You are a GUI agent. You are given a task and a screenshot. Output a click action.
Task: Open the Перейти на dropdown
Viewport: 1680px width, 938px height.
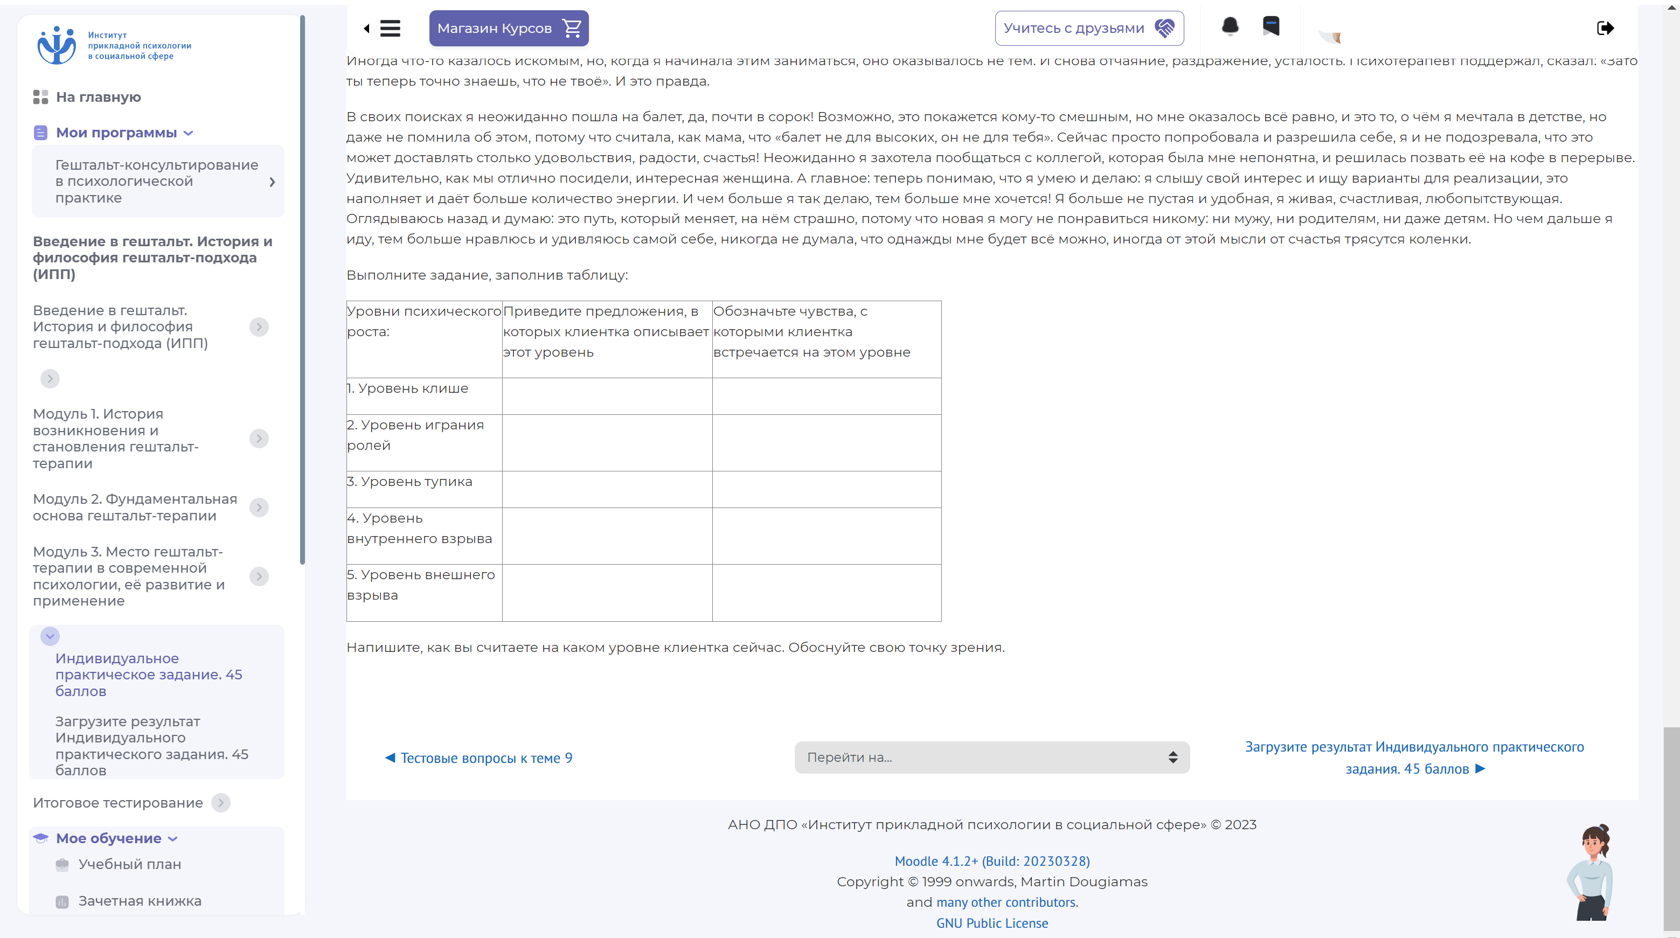point(992,758)
